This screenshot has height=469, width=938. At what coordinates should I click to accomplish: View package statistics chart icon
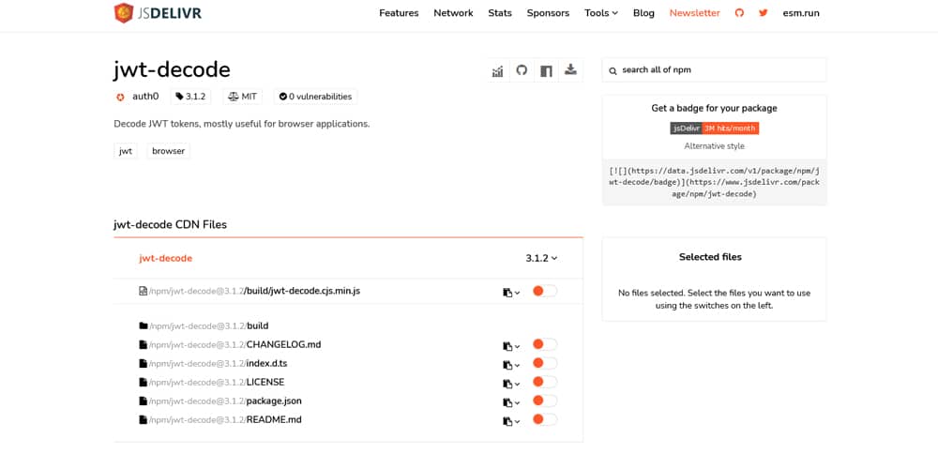497,70
